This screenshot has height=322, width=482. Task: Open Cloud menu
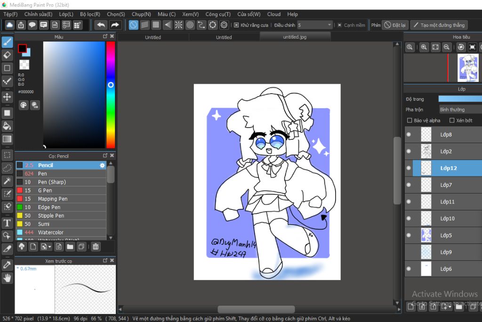[273, 14]
